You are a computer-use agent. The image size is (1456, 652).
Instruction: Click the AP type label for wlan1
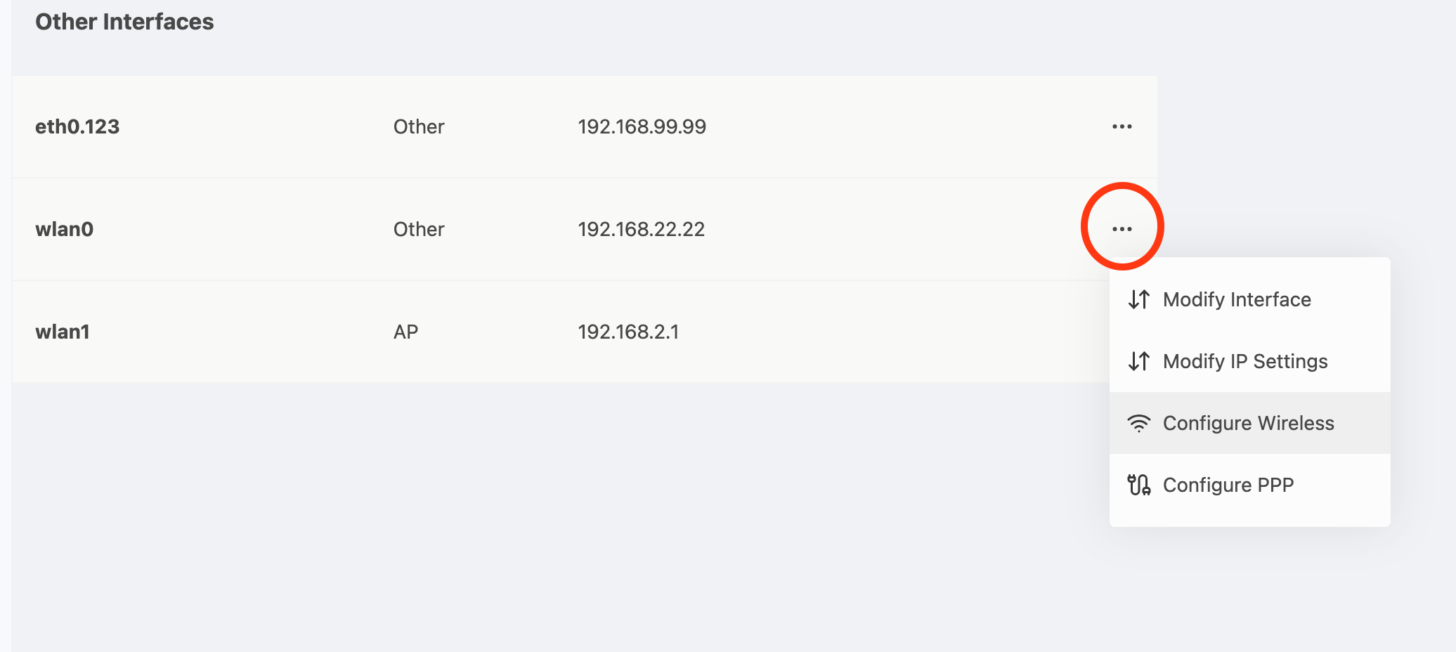click(405, 332)
